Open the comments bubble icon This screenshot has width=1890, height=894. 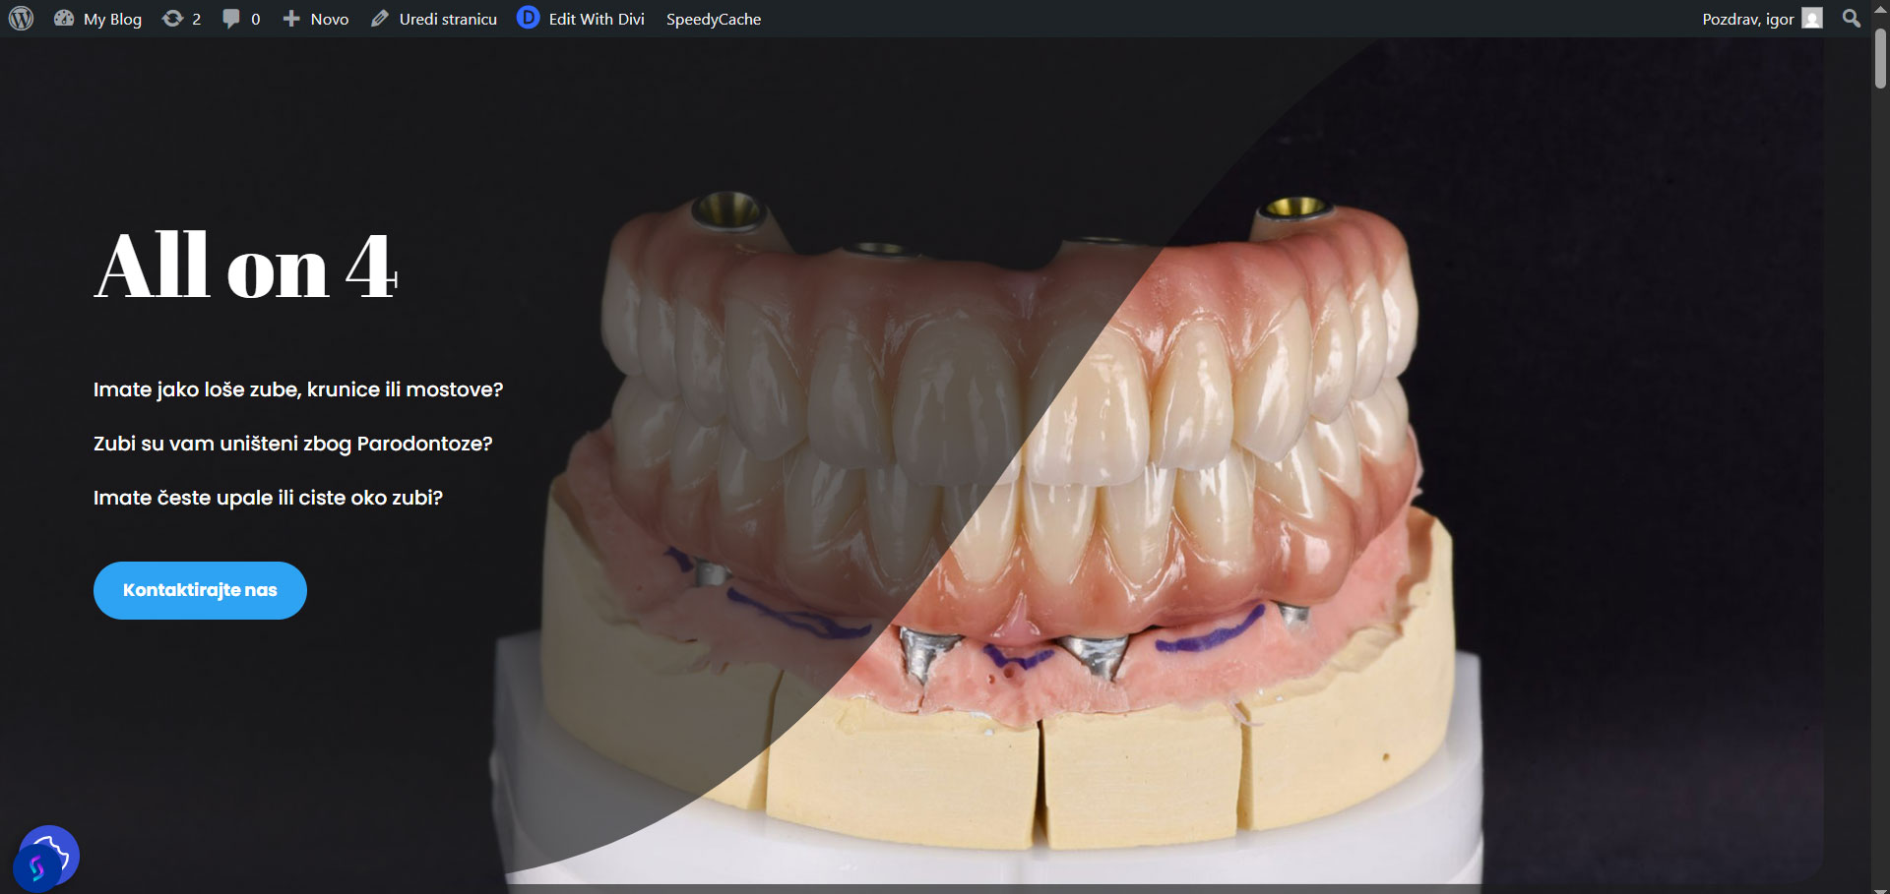[x=230, y=19]
